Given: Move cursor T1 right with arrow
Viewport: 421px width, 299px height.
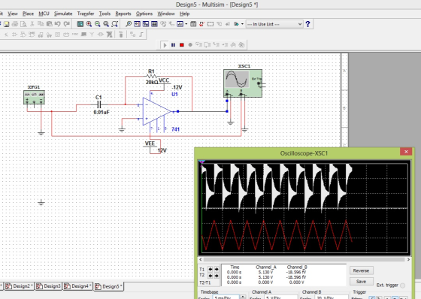Looking at the screenshot, I should point(217,269).
